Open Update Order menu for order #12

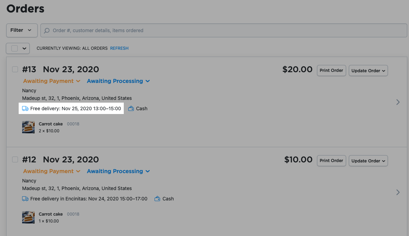coord(368,161)
